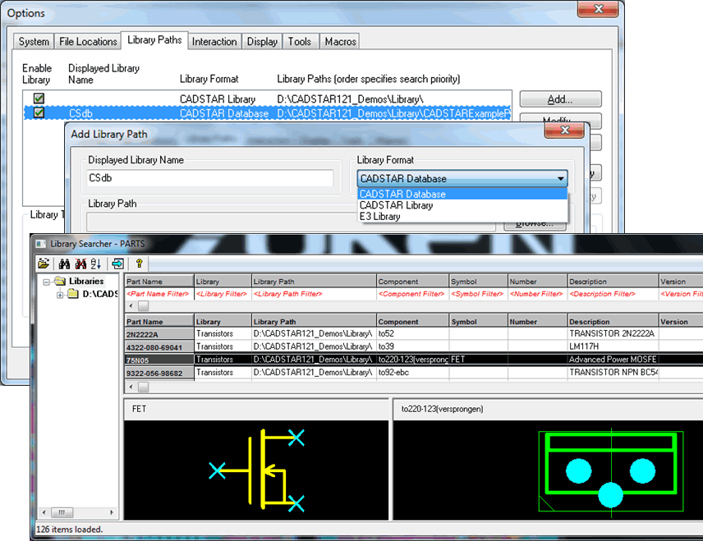
Task: Click the crossed-out binoculars clear search icon
Action: [x=80, y=264]
